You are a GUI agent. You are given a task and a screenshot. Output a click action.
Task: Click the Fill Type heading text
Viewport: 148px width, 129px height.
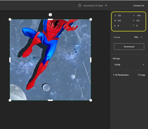coord(116,59)
